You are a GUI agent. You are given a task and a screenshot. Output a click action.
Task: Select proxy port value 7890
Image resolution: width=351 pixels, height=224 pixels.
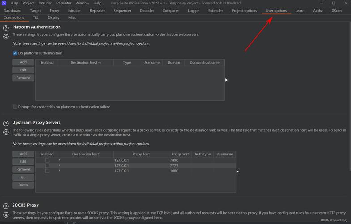pos(174,160)
